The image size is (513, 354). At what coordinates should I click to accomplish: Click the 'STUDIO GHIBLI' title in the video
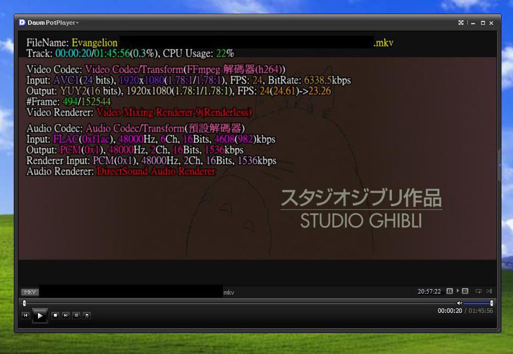coord(361,220)
